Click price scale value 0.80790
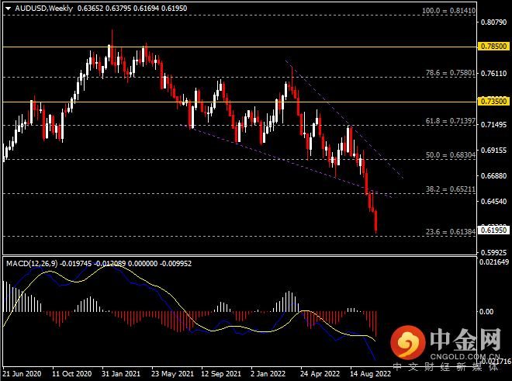512x381 pixels. (x=493, y=23)
